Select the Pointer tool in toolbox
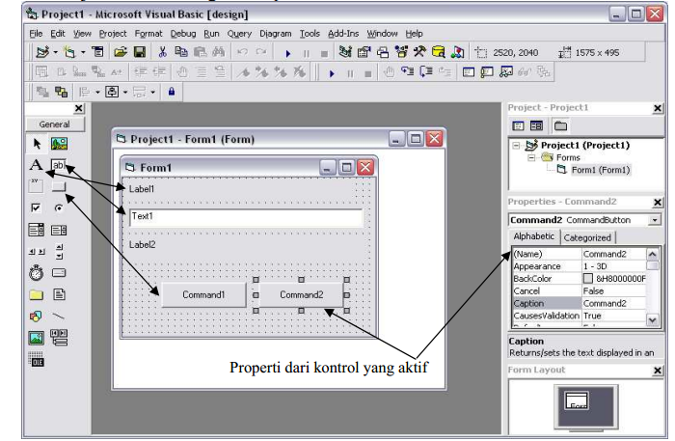 (37, 144)
